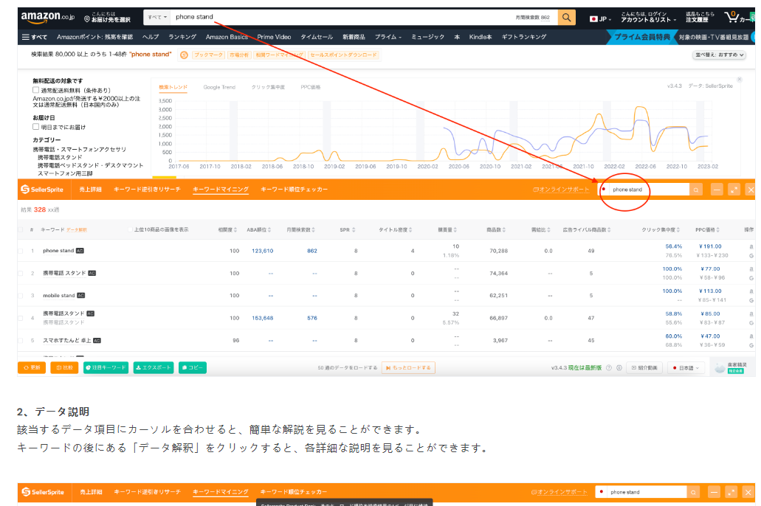
Task: Click the Amazon search magnifier button
Action: click(x=566, y=17)
